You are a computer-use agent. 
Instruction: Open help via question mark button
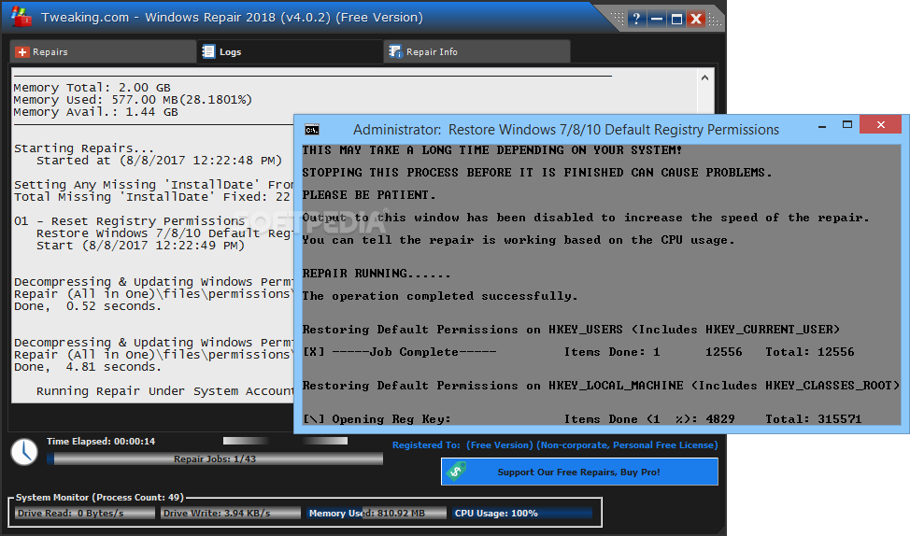click(636, 19)
